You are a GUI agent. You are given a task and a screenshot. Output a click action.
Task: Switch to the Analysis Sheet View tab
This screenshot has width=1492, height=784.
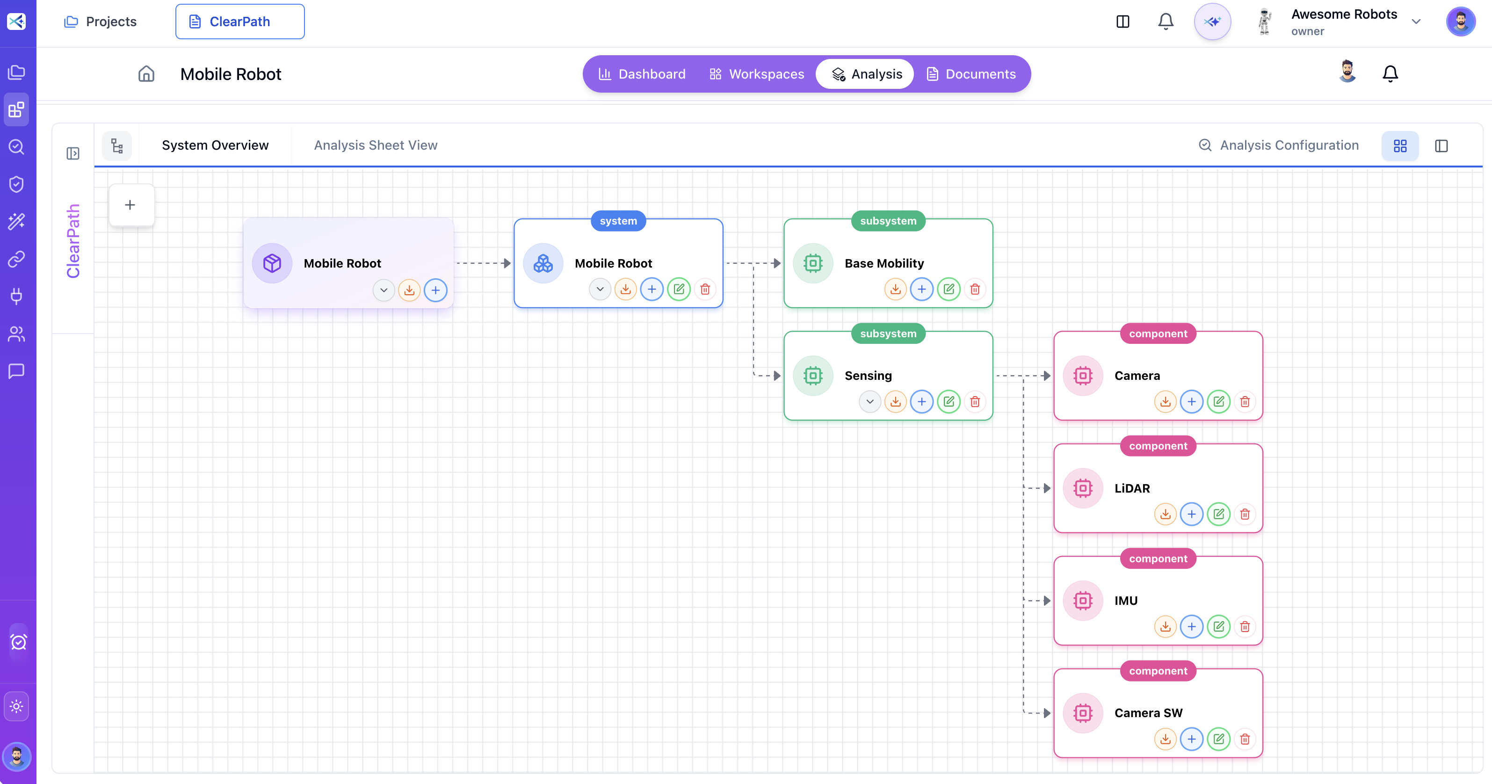coord(375,145)
